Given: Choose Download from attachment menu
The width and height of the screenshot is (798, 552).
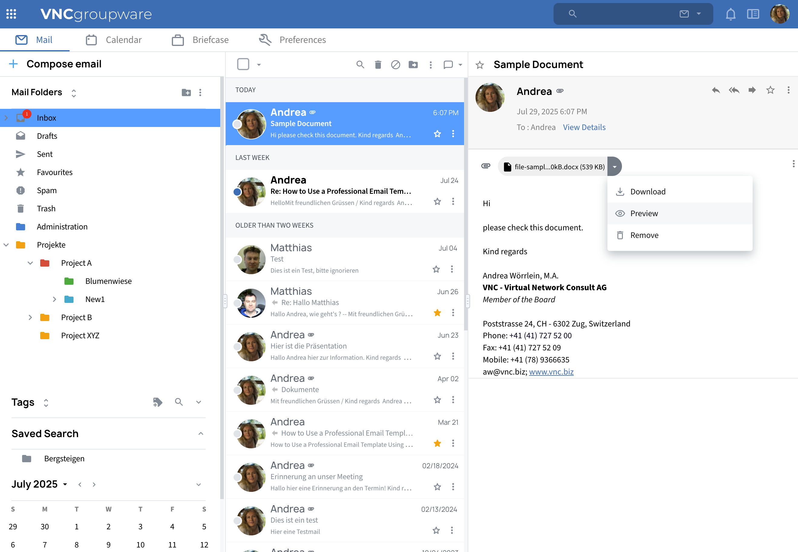Looking at the screenshot, I should (x=680, y=192).
